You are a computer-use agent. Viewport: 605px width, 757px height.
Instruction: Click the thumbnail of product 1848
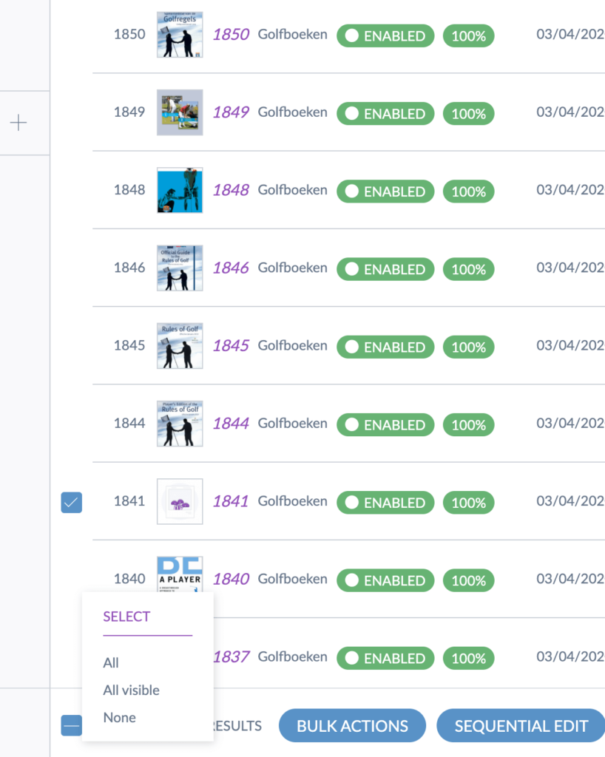[x=180, y=190]
